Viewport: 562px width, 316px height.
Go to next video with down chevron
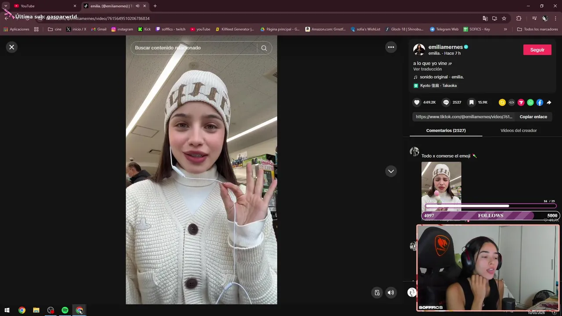click(x=391, y=171)
